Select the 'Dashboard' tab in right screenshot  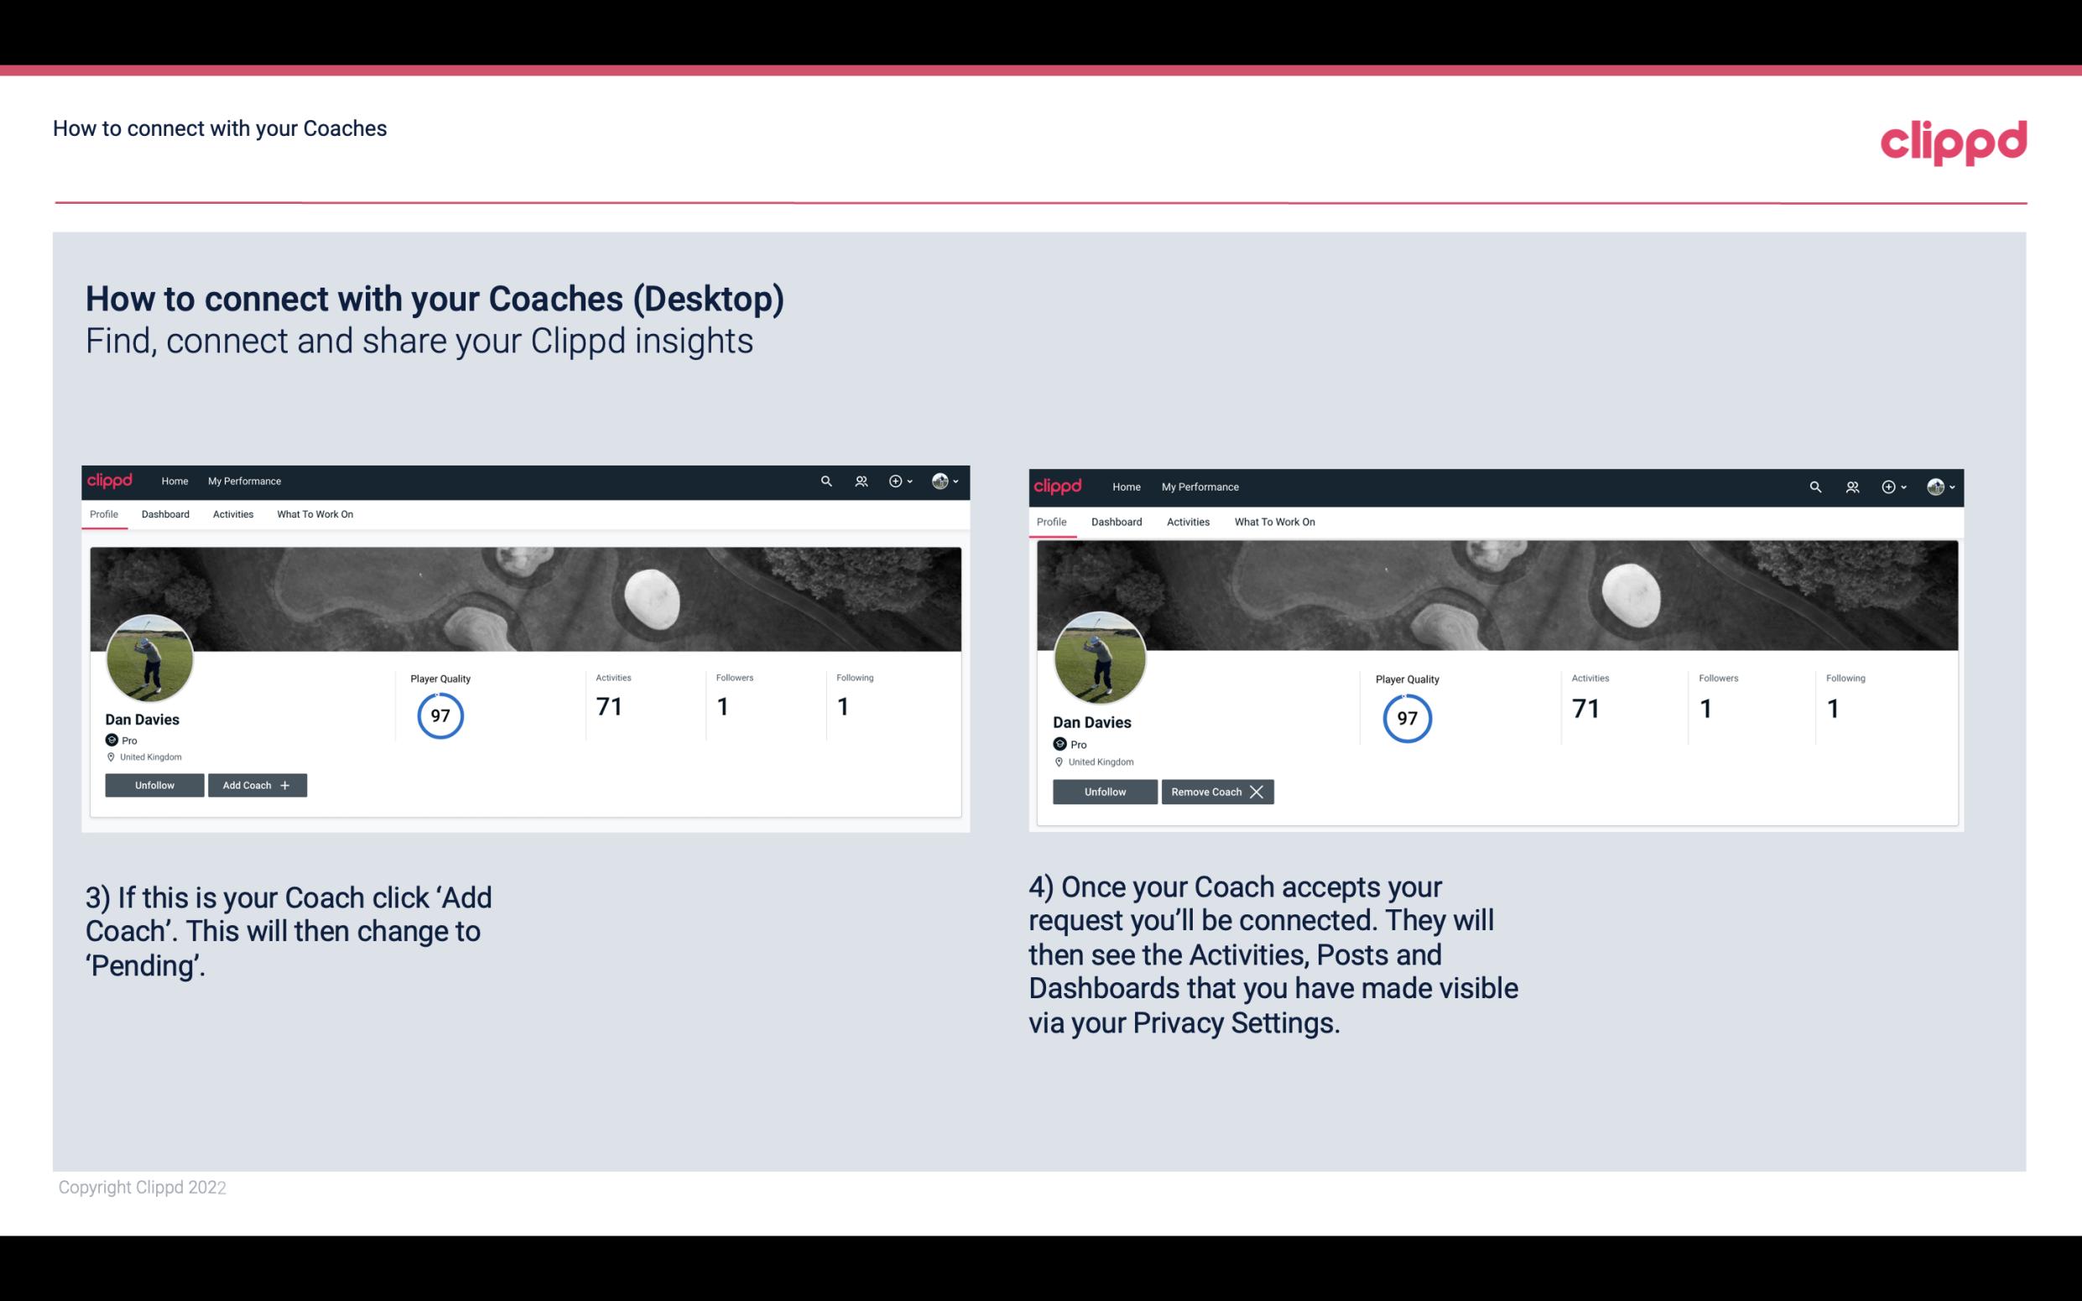point(1114,520)
